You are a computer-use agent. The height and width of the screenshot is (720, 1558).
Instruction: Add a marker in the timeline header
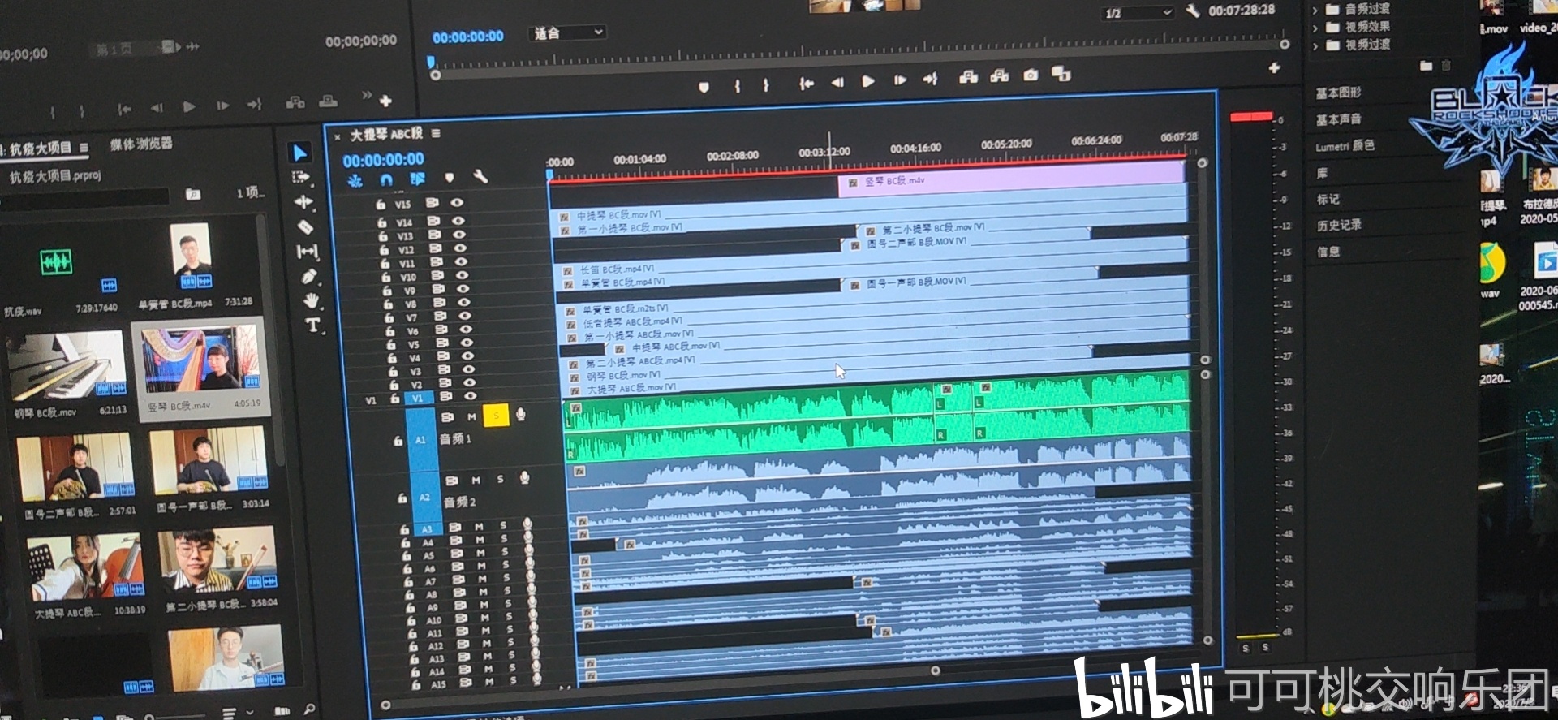coord(450,178)
